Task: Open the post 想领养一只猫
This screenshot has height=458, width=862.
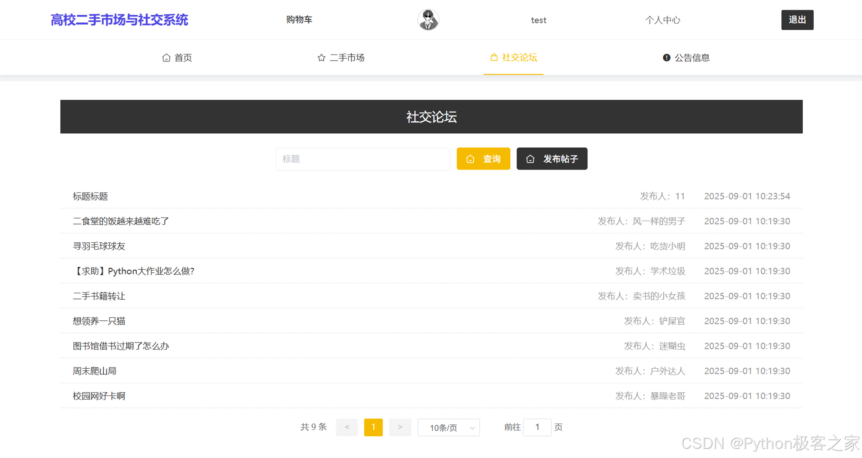Action: click(x=99, y=321)
